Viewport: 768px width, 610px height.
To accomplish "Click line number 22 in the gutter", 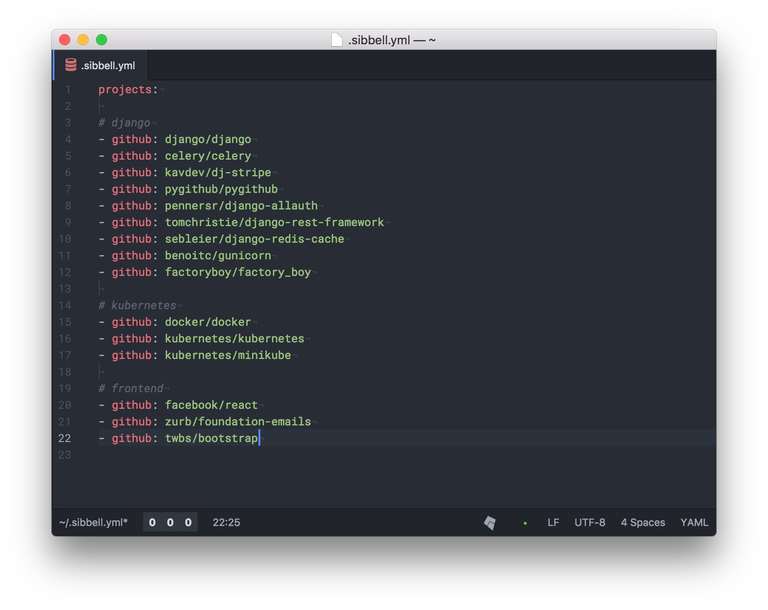I will click(x=65, y=438).
